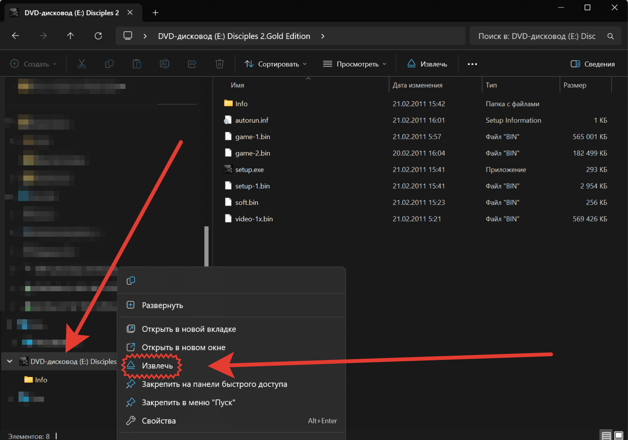The image size is (628, 440).
Task: Switch to large icons view in status bar
Action: pos(619,435)
